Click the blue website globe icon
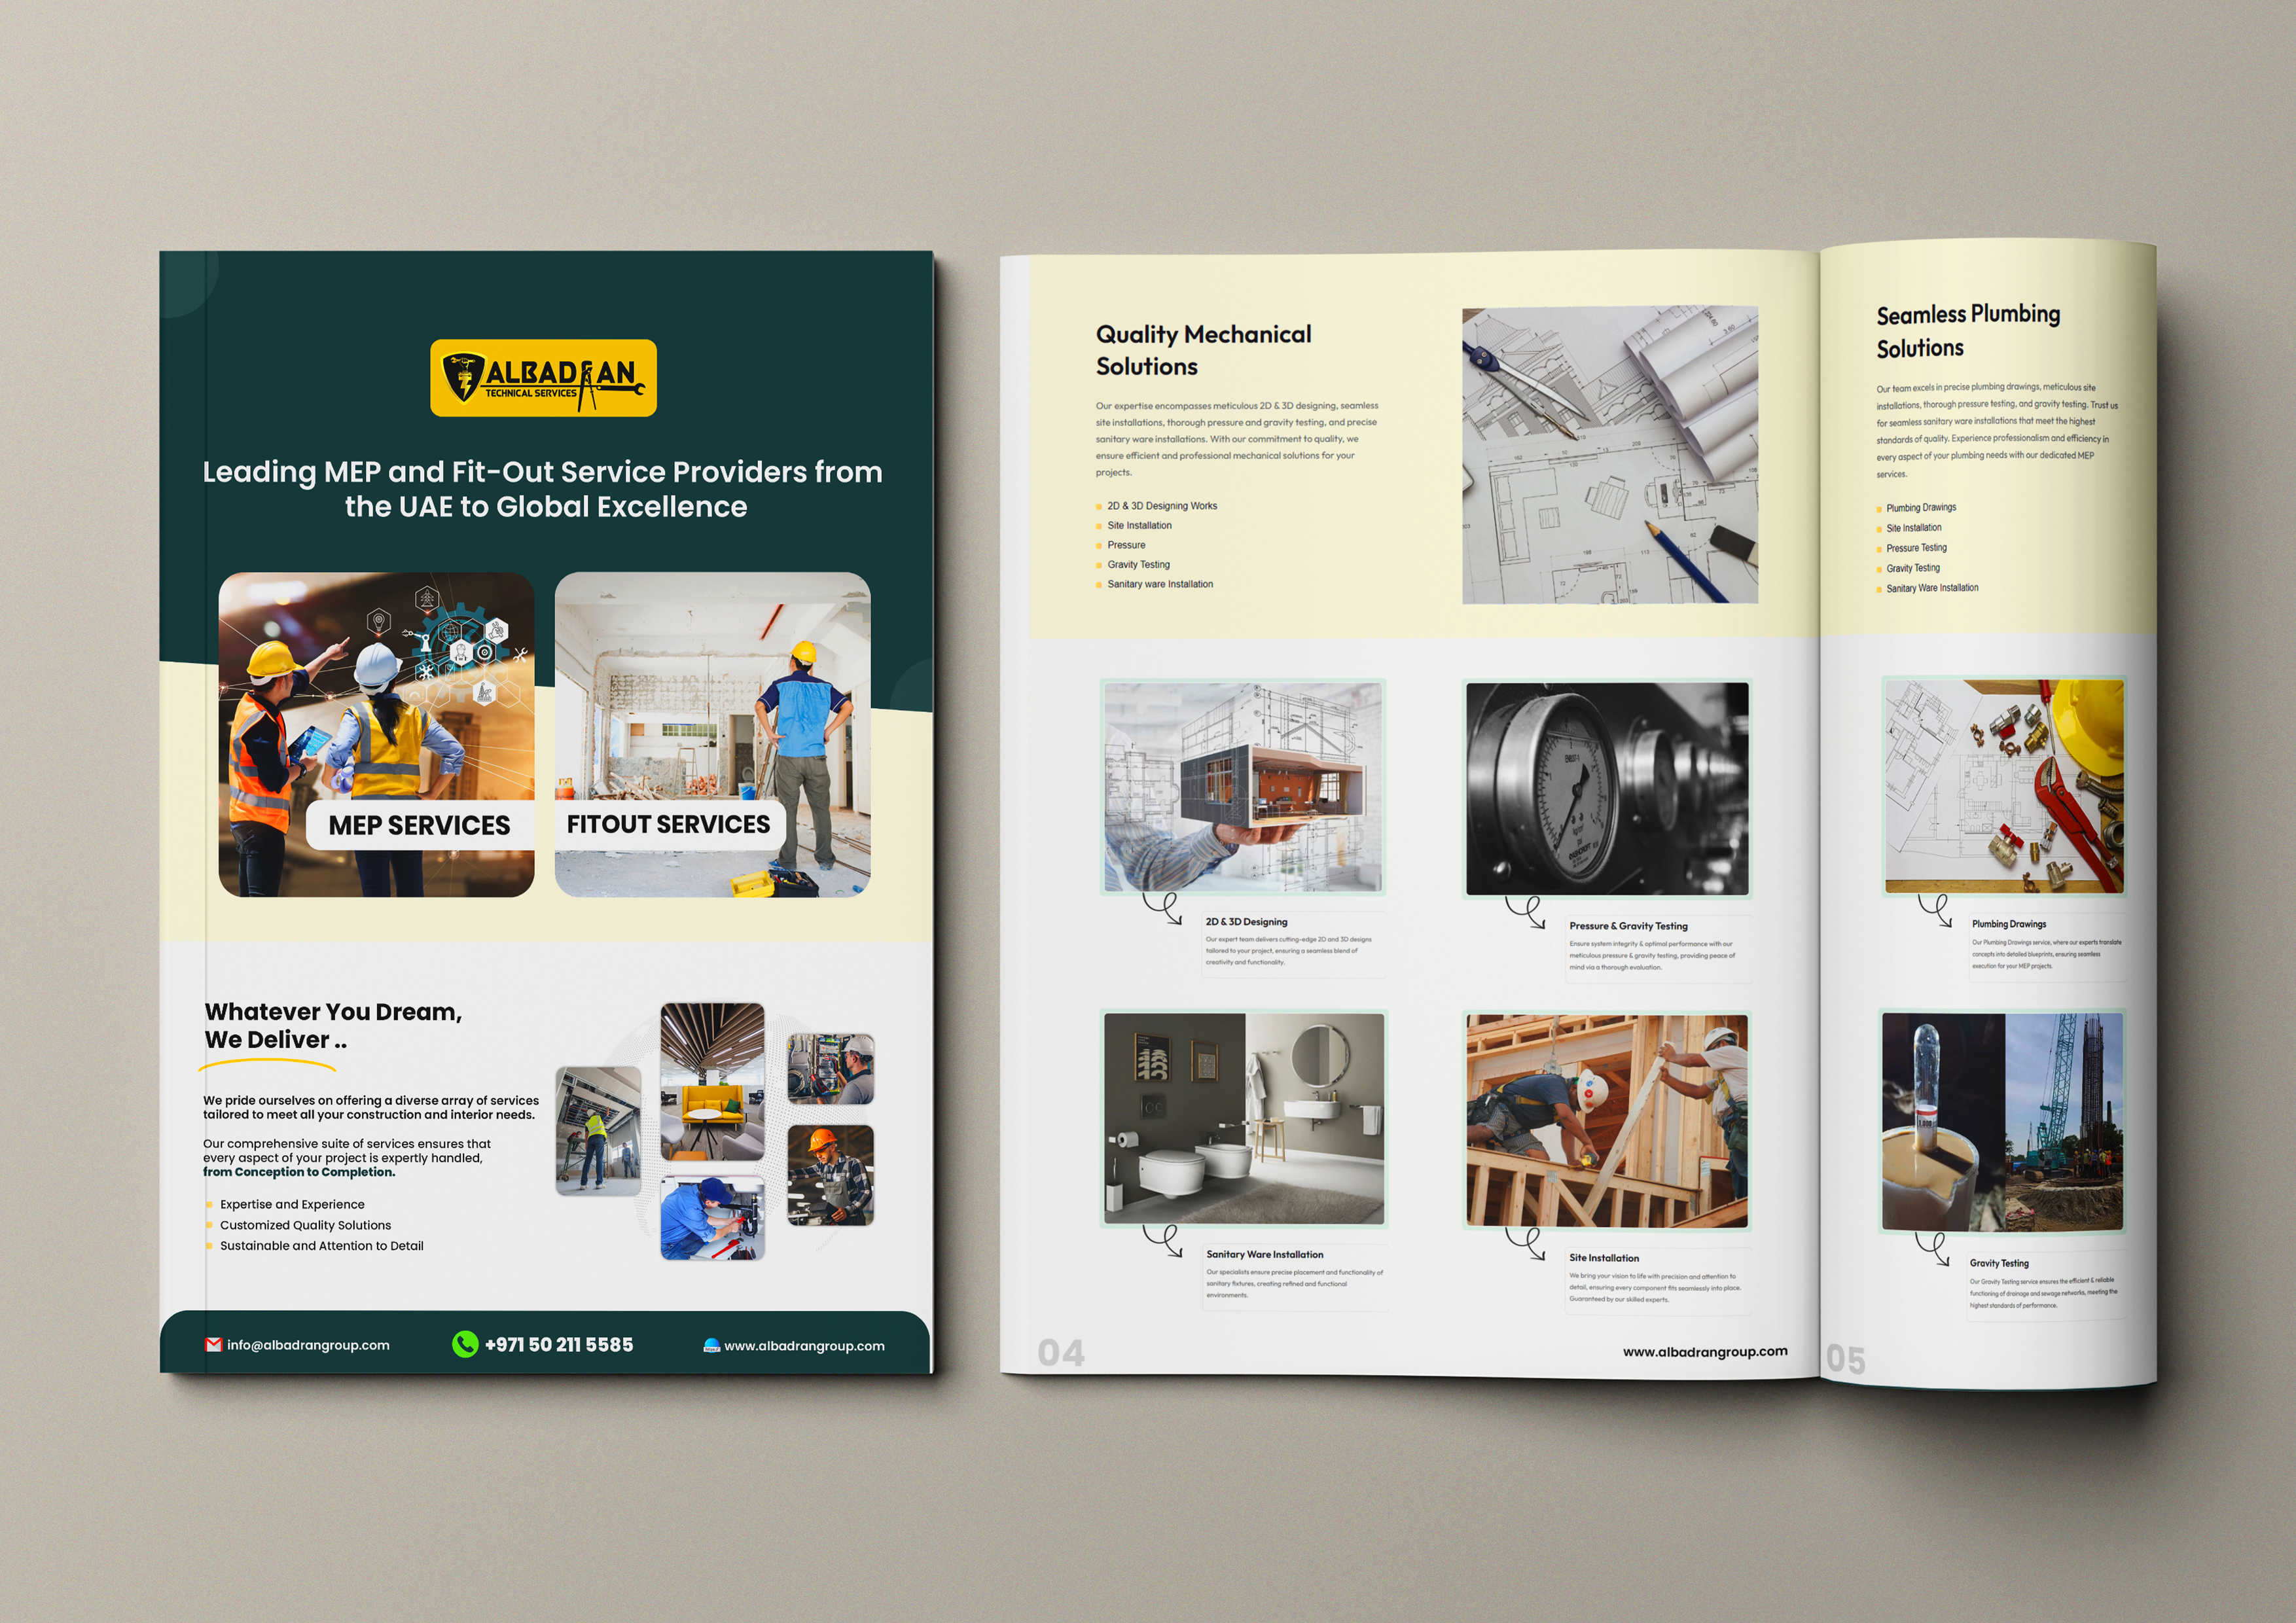This screenshot has width=2296, height=1623. (x=712, y=1346)
